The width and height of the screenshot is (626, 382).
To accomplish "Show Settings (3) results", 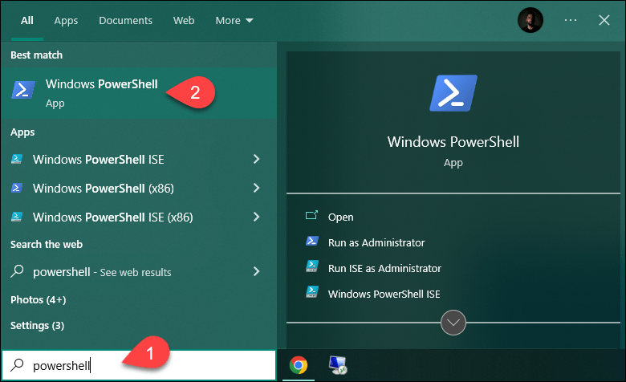I will (x=37, y=325).
